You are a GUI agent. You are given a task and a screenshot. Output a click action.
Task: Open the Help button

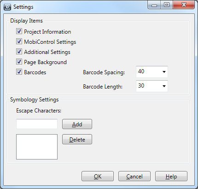click(x=171, y=176)
